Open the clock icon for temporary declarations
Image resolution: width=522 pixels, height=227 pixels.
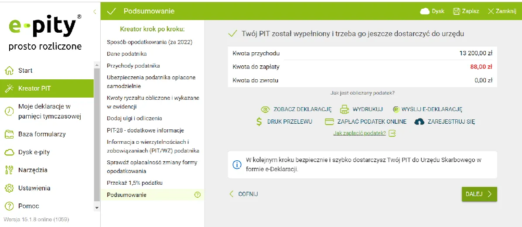click(x=9, y=111)
